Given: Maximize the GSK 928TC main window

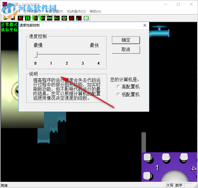Looking at the screenshot, I should tap(178, 4).
